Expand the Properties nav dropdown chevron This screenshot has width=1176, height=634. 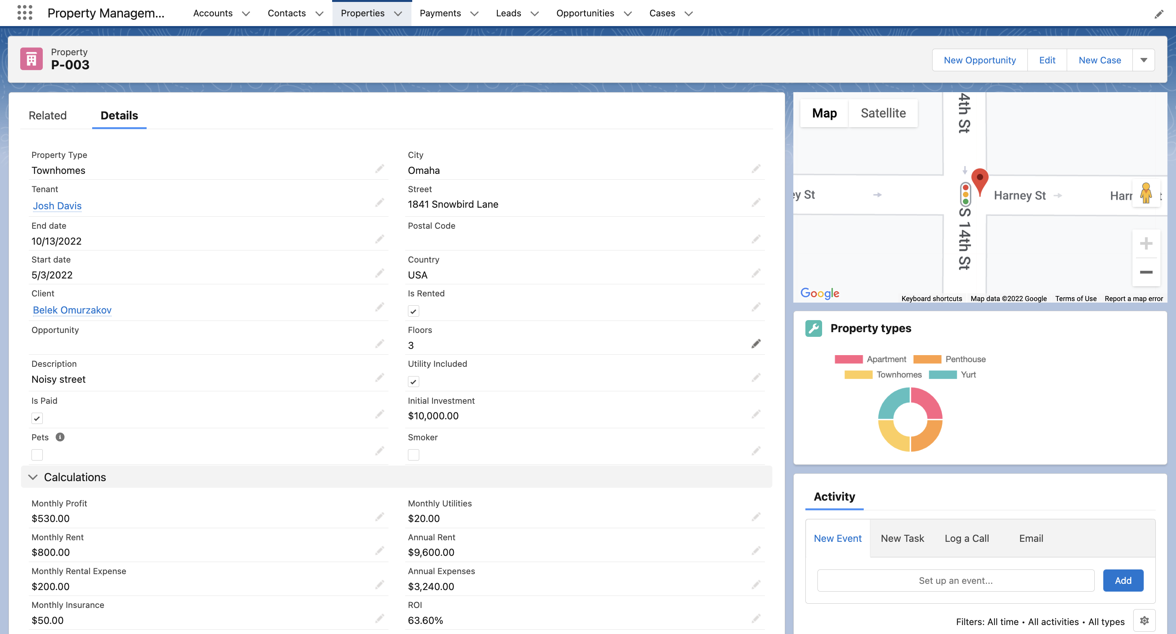[x=398, y=13]
